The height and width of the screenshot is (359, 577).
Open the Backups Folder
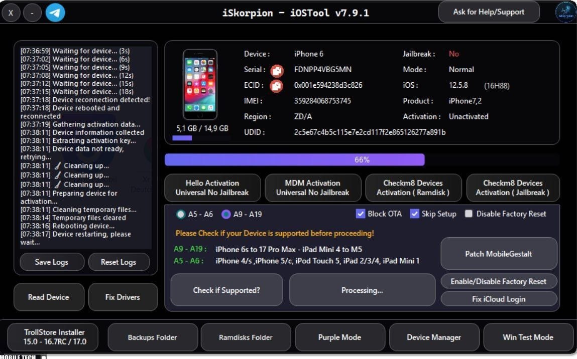point(153,337)
